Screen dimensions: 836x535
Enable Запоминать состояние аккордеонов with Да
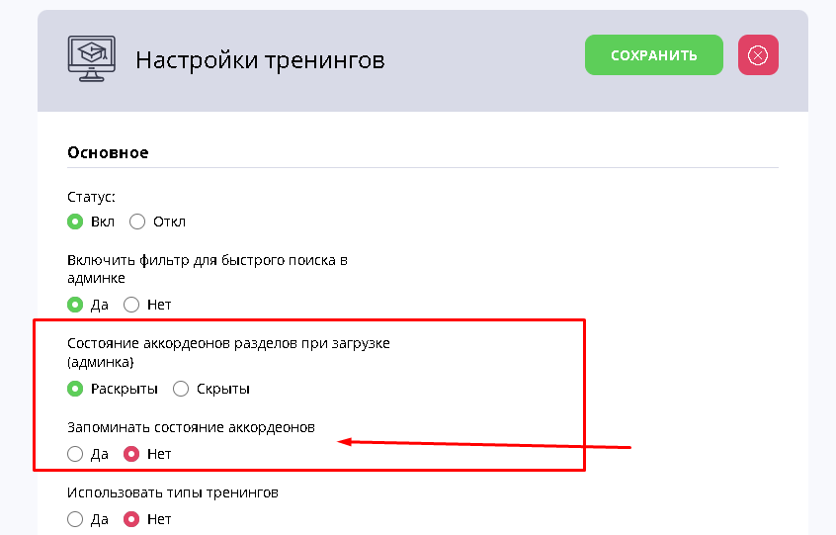(75, 454)
